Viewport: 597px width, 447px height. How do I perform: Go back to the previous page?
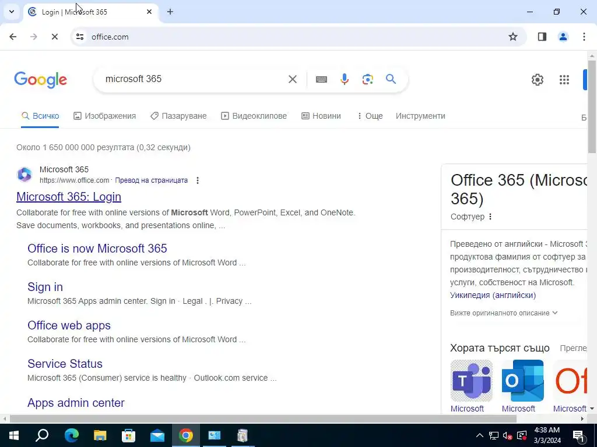pos(13,37)
